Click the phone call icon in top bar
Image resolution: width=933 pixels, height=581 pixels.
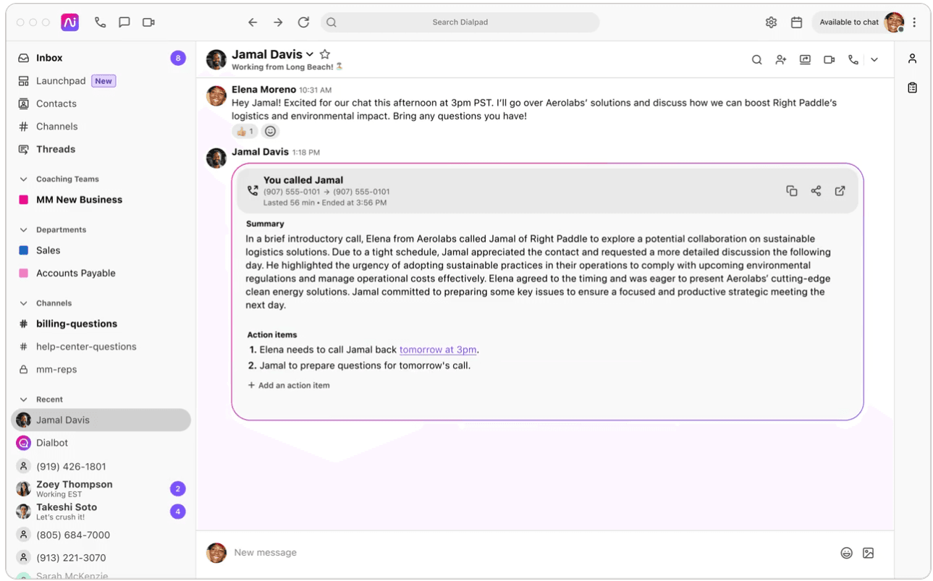[x=100, y=22]
